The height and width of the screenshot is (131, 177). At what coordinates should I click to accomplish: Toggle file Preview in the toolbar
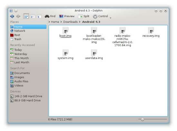tap(67, 16)
